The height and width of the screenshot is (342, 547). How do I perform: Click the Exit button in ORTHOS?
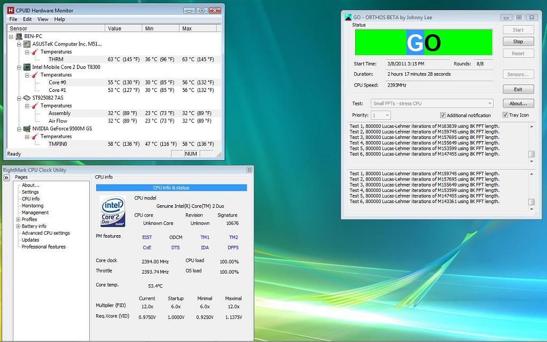(518, 89)
